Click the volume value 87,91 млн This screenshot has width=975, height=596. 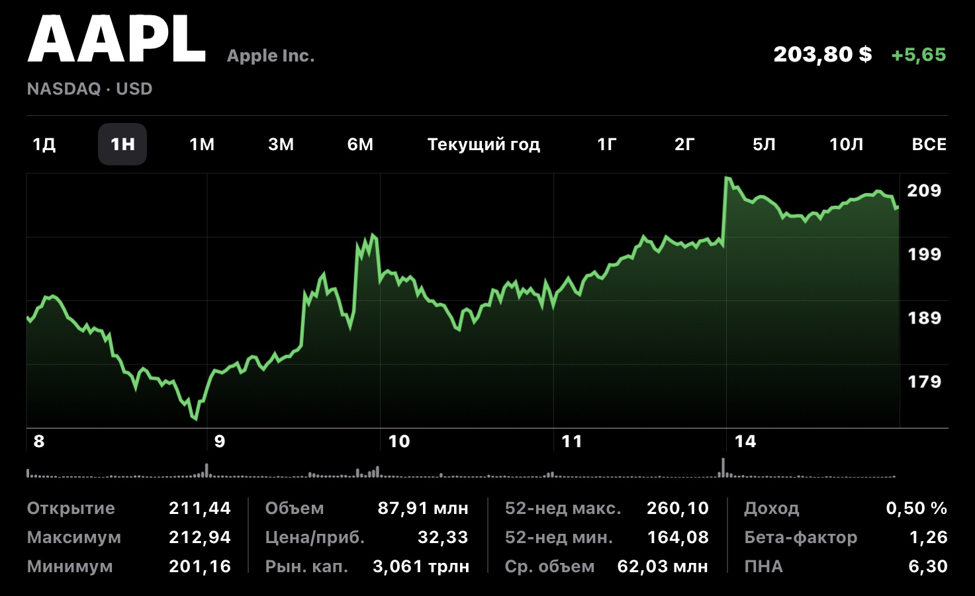(423, 508)
